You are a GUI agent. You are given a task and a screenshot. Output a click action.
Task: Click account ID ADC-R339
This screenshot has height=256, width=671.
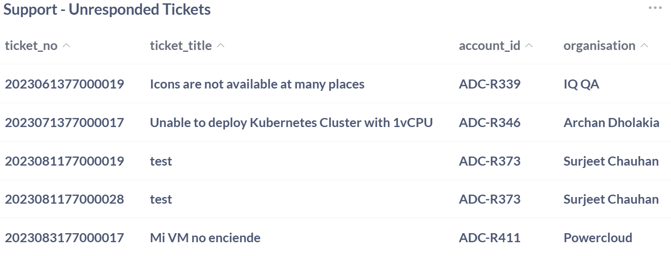489,84
